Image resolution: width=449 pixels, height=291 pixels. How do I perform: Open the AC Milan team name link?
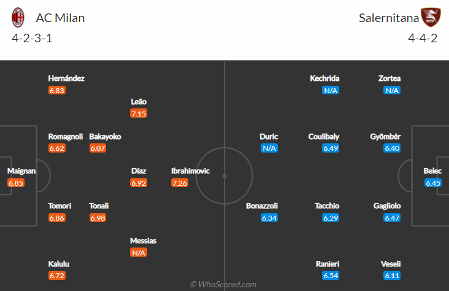(x=61, y=18)
